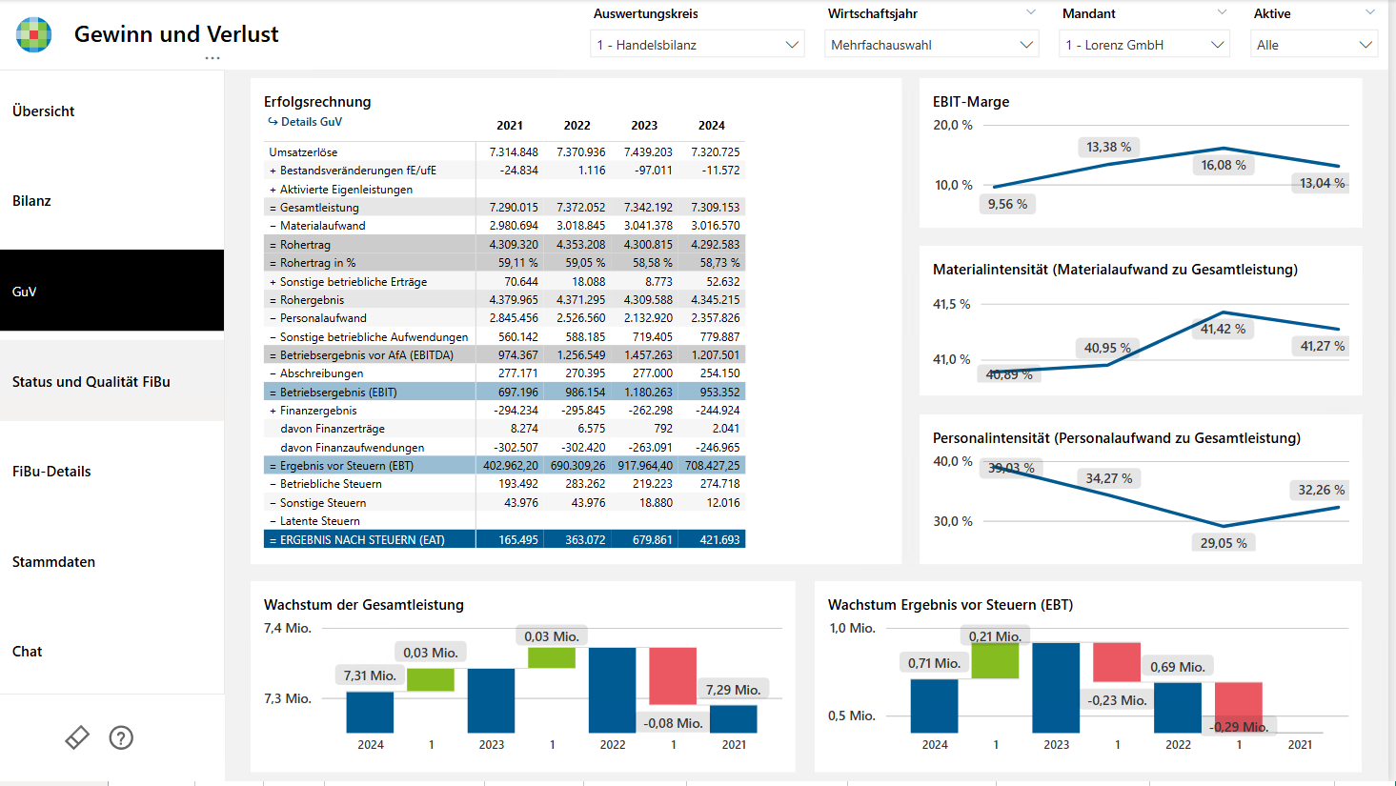Click the 2024 column header
Viewport: 1396px width, 786px height.
click(712, 126)
